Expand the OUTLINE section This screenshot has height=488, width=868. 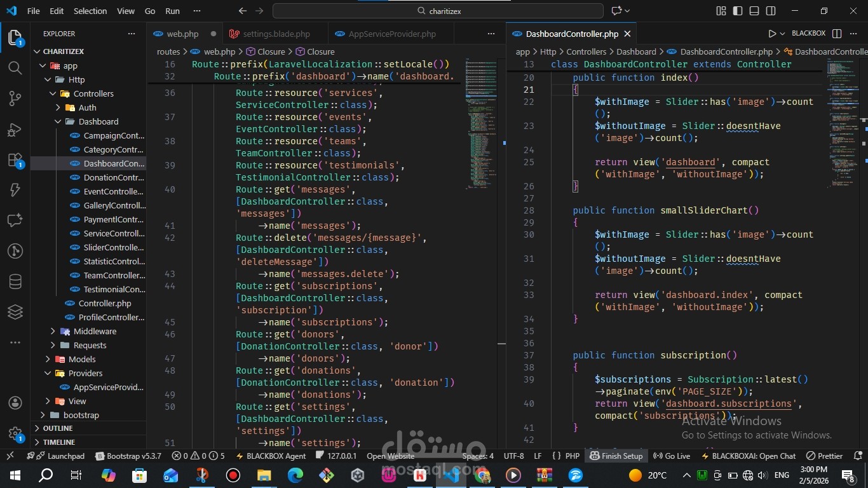[88, 428]
